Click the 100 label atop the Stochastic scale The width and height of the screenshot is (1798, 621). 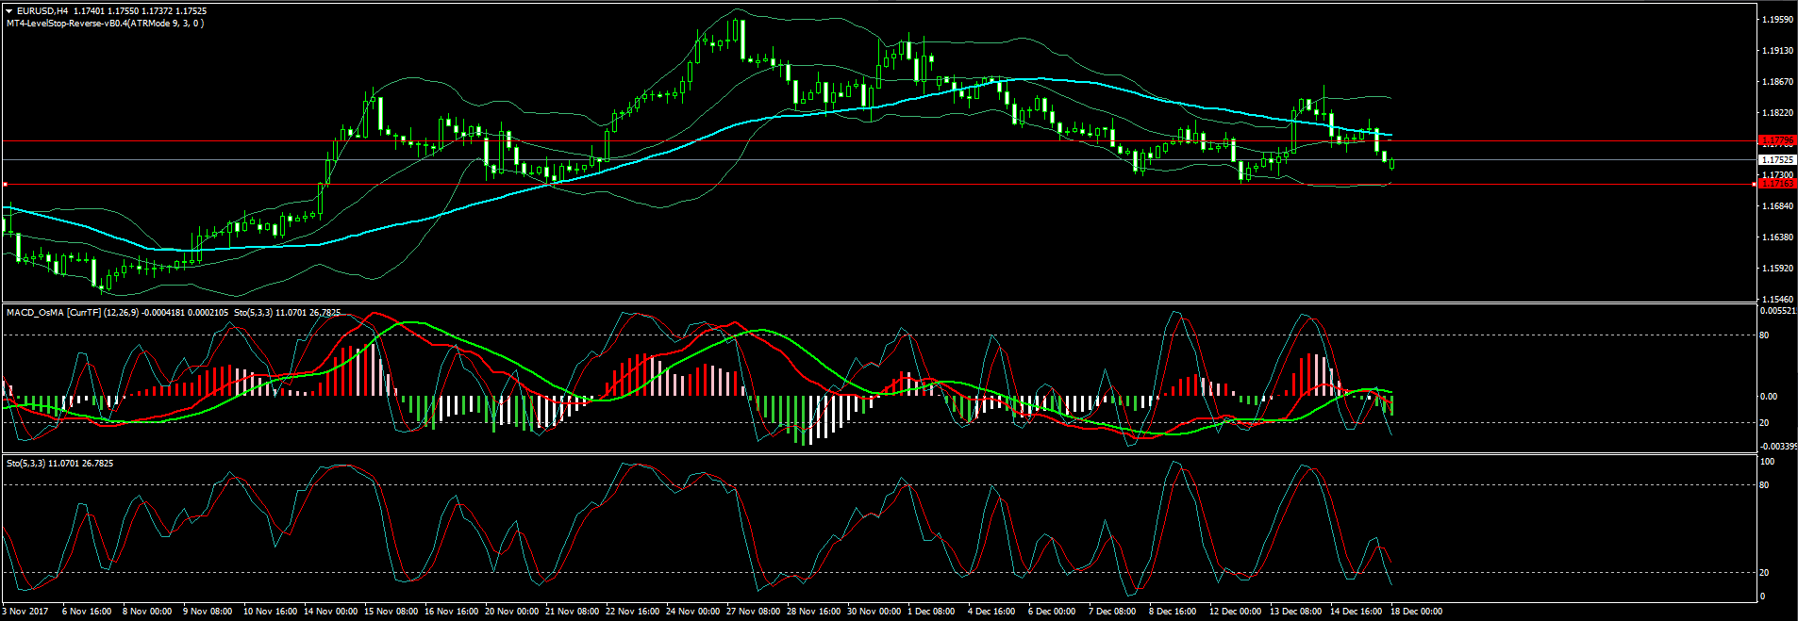pos(1768,462)
